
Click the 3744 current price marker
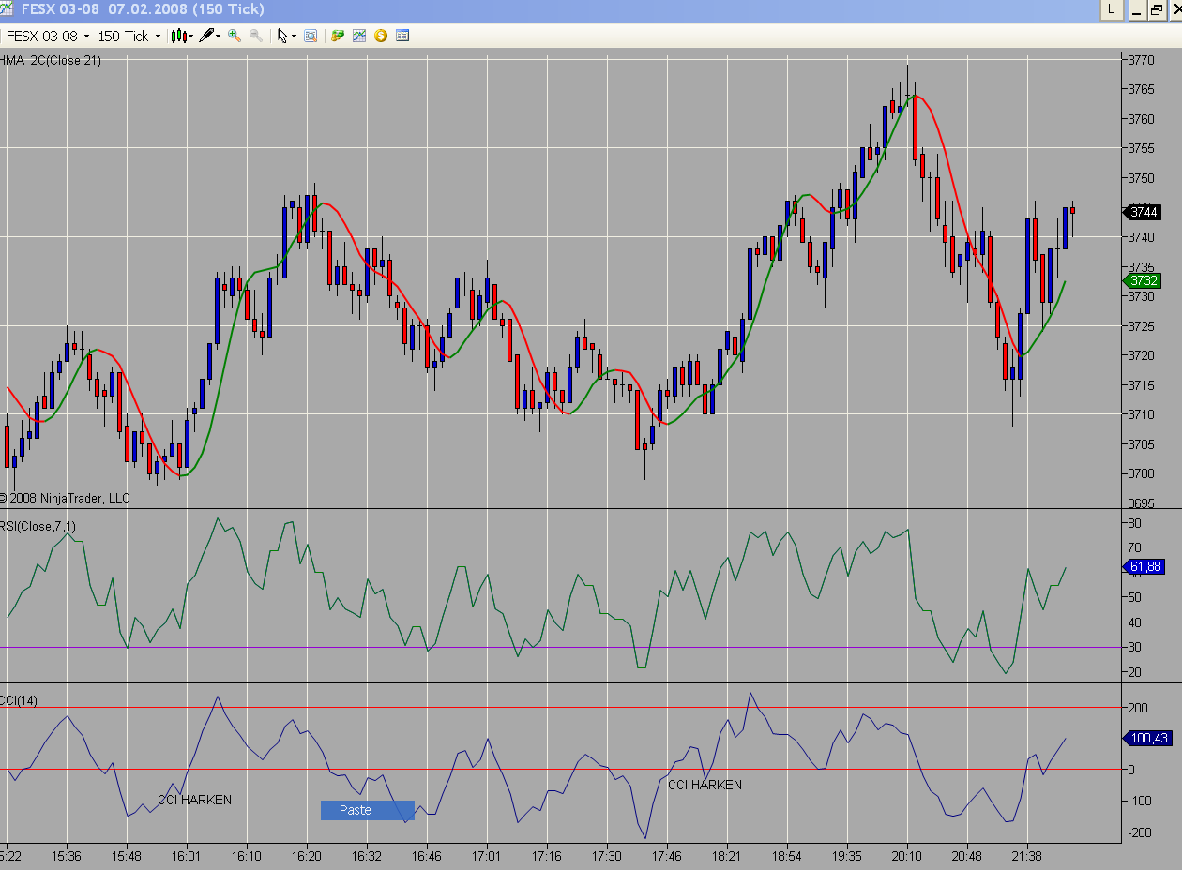coord(1143,212)
